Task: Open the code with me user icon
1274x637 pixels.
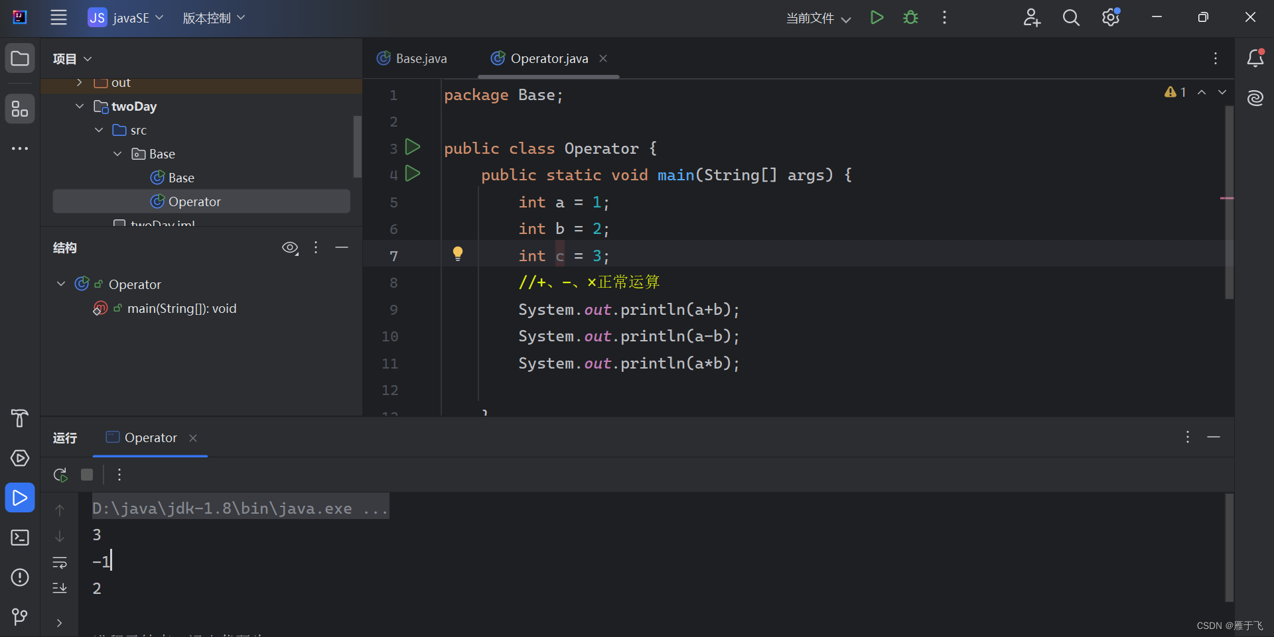Action: coord(1032,18)
